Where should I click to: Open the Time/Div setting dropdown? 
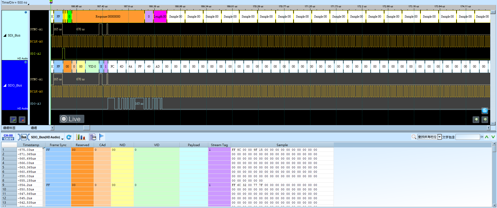[x=28, y=4]
